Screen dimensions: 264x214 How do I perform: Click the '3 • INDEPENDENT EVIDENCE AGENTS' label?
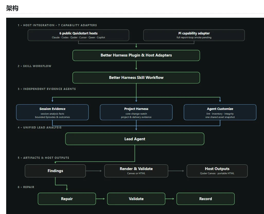(x=47, y=89)
